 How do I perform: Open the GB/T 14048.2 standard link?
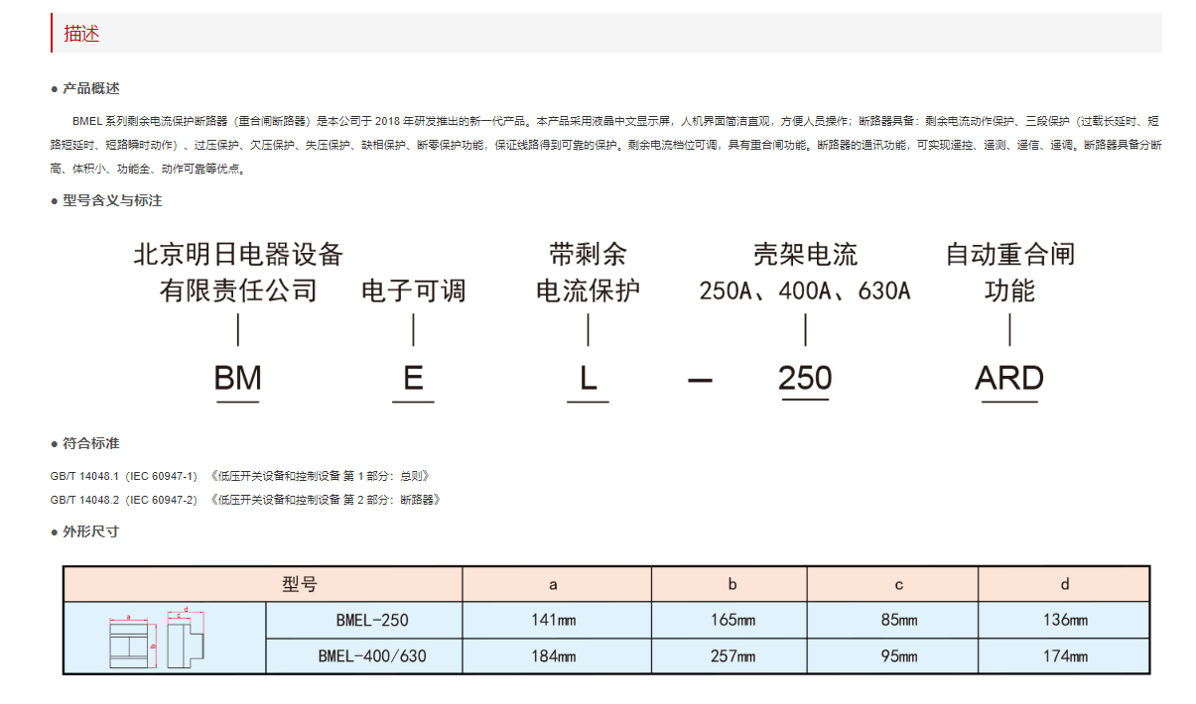[x=238, y=500]
